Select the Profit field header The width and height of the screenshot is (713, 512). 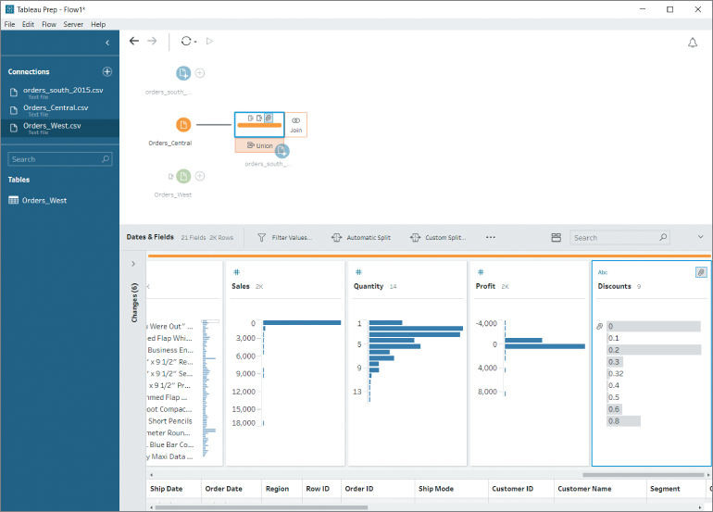pos(485,286)
